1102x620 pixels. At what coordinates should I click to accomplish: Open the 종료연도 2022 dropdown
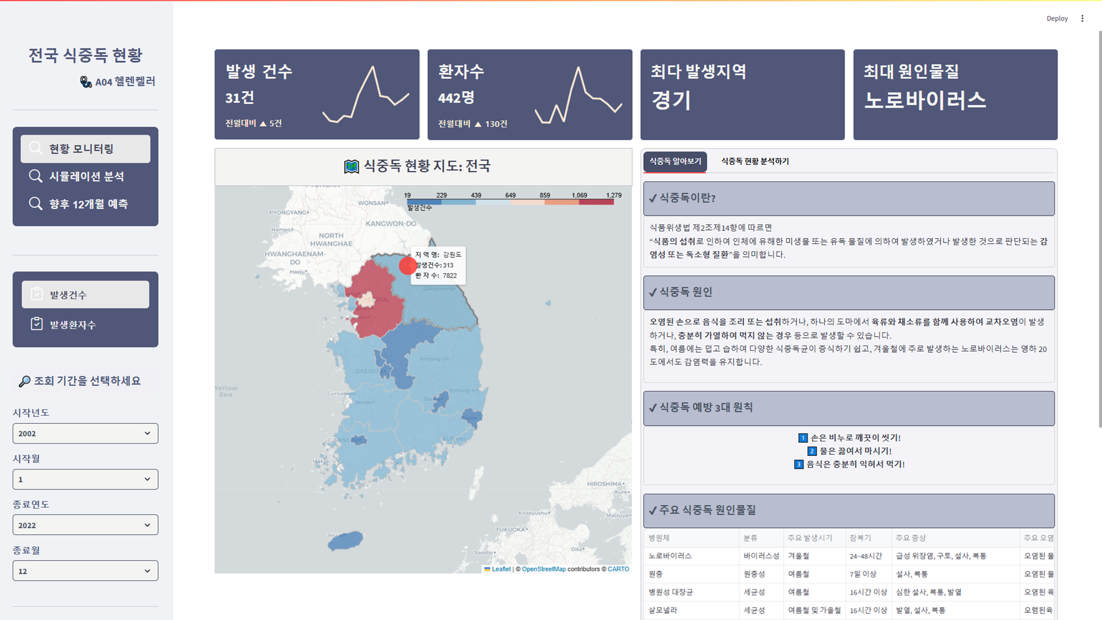(85, 525)
